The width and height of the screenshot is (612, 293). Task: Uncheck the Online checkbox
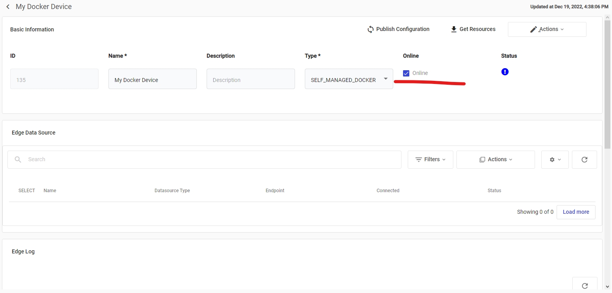[x=406, y=73]
